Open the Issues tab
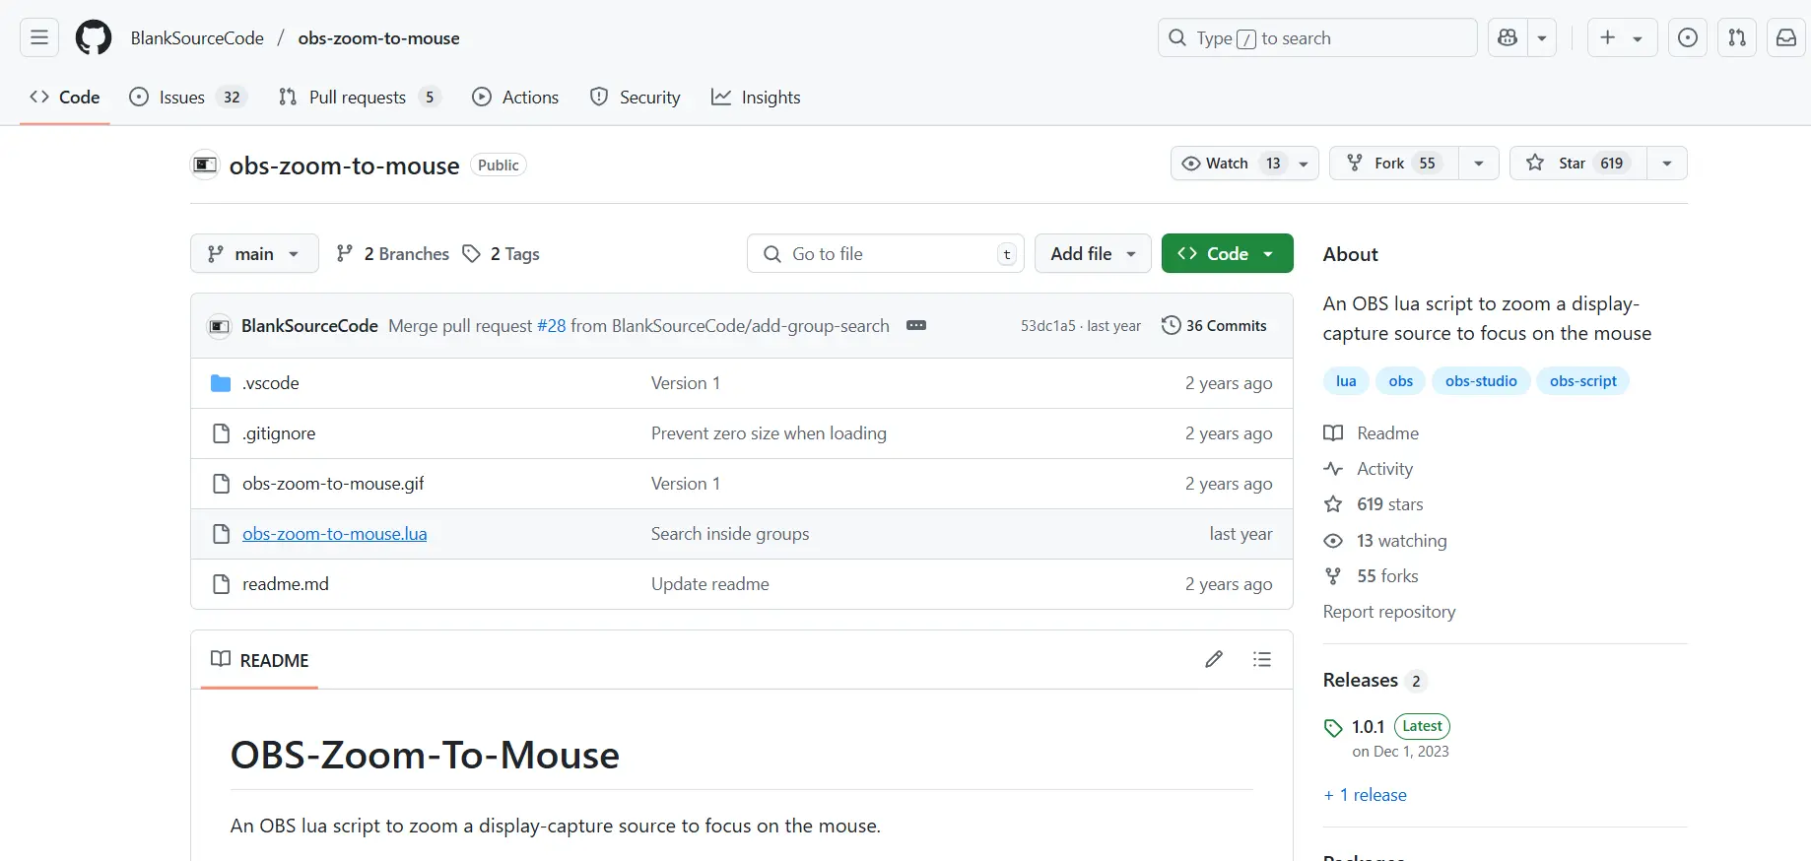 click(x=188, y=97)
